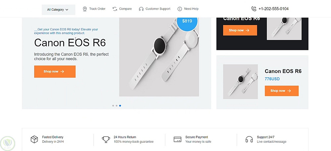Select the second carousel dot
This screenshot has height=151, width=331.
pyautogui.click(x=117, y=106)
